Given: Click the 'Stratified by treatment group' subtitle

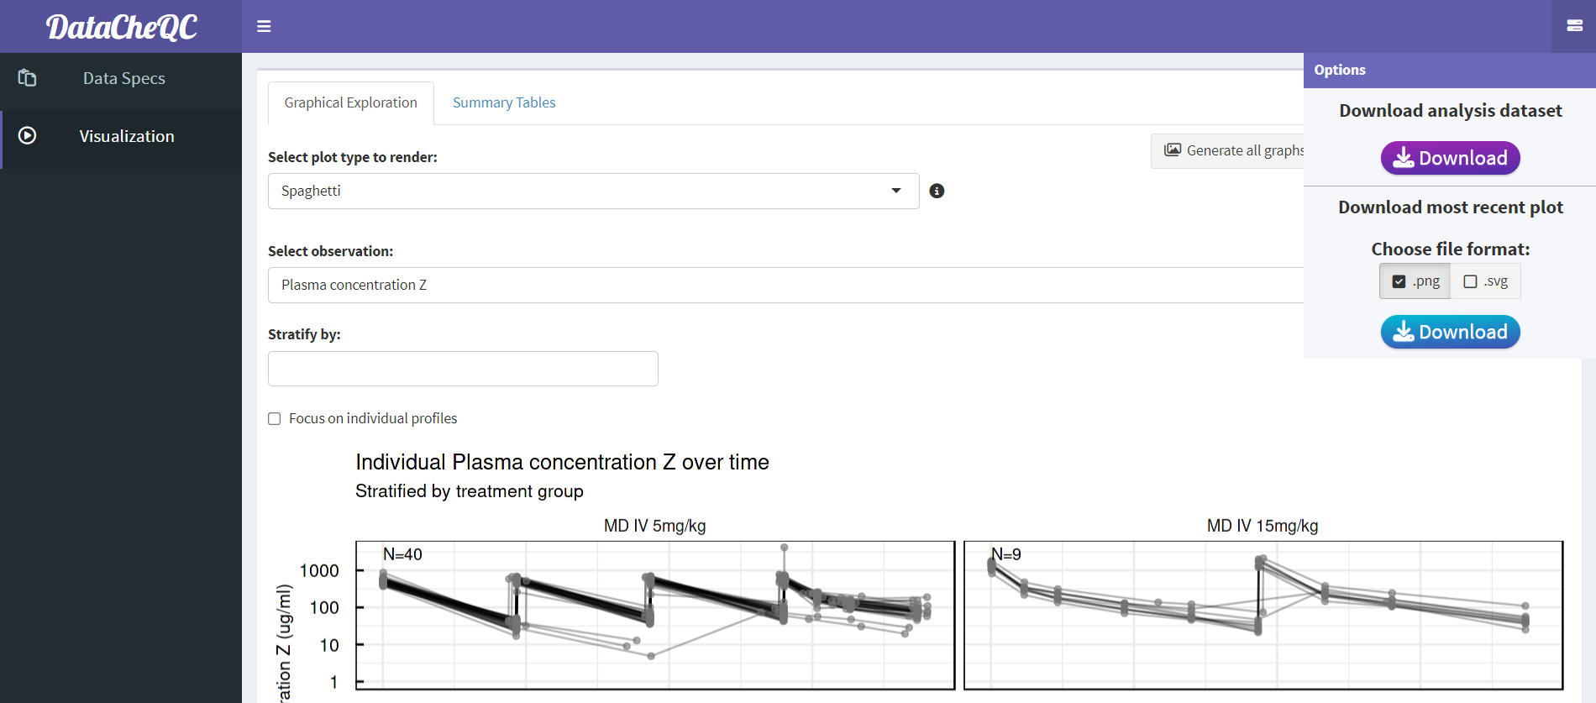Looking at the screenshot, I should coord(469,491).
